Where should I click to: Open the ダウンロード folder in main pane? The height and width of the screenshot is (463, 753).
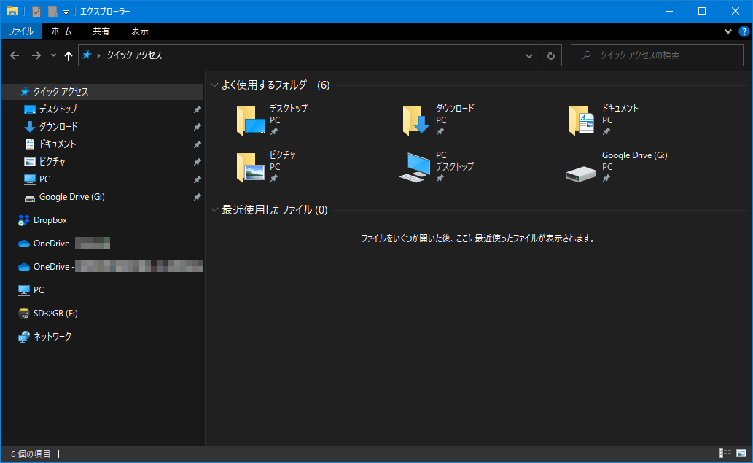point(416,120)
